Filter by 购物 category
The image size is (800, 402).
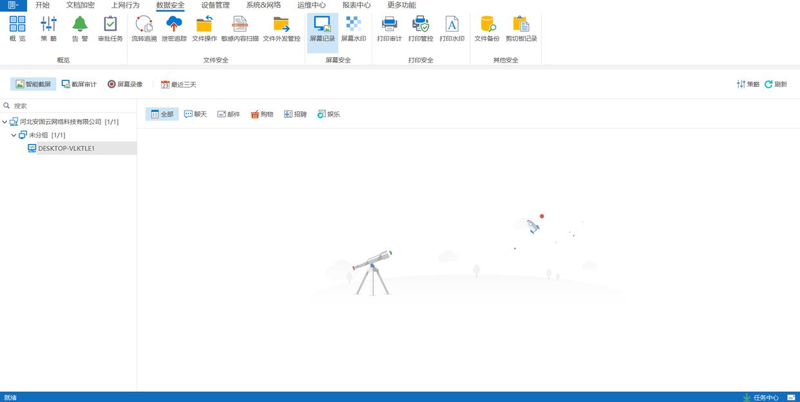tap(262, 114)
